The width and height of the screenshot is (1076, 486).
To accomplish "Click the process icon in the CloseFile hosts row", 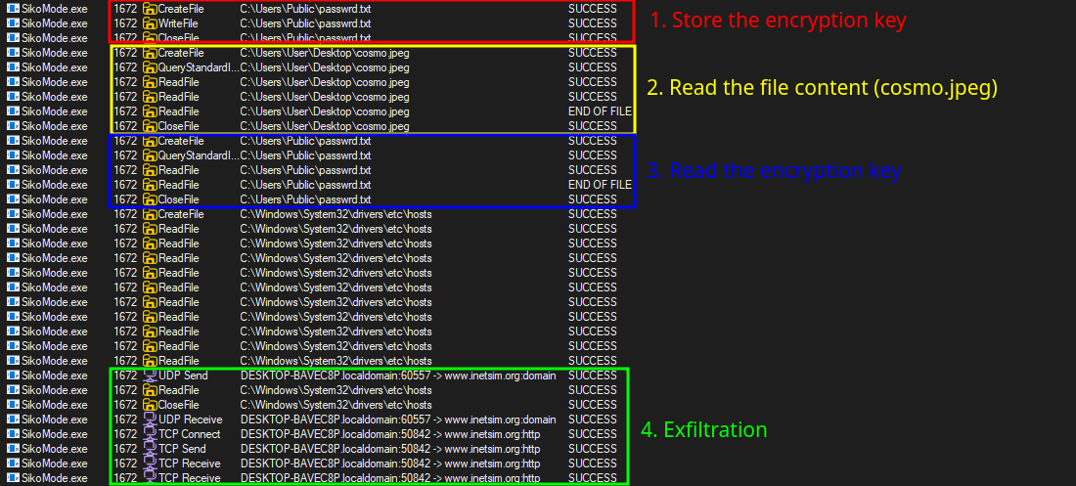I will 13,404.
